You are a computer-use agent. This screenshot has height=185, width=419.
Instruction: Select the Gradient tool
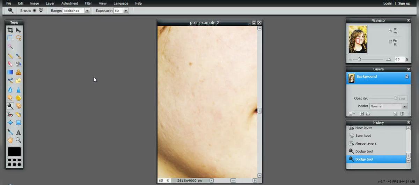coord(10,72)
